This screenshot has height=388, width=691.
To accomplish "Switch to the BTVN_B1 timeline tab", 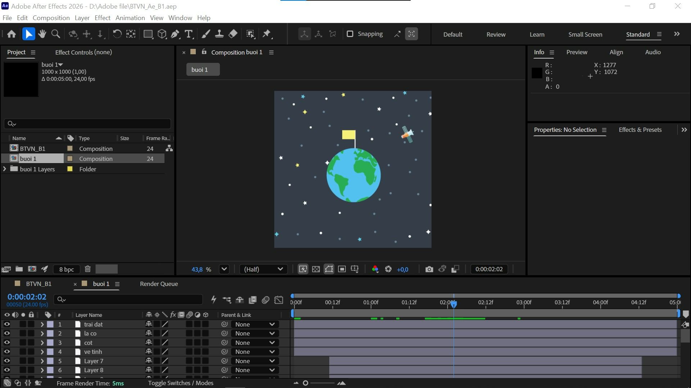I will [39, 284].
